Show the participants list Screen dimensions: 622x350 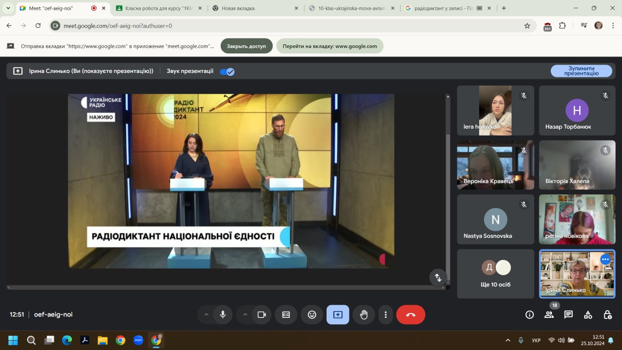coord(549,315)
